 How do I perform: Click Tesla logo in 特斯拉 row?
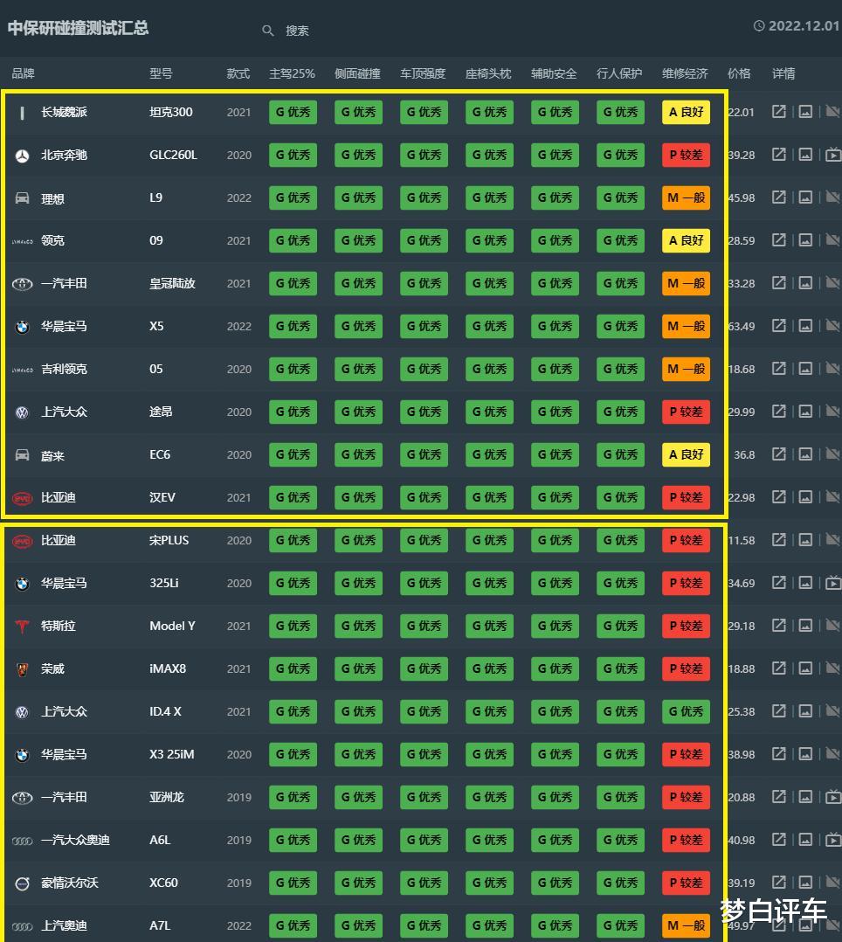(22, 627)
